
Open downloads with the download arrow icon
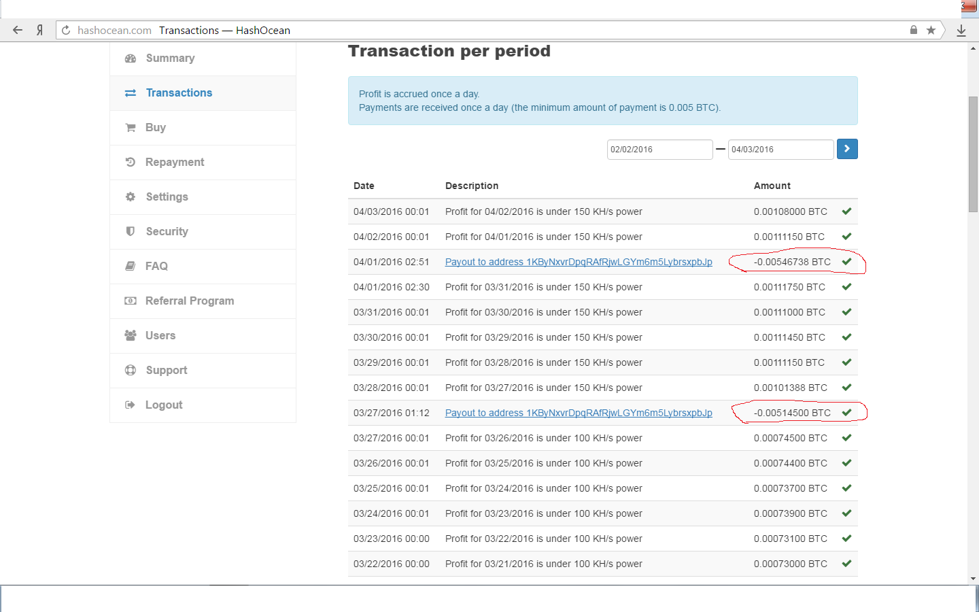(961, 31)
